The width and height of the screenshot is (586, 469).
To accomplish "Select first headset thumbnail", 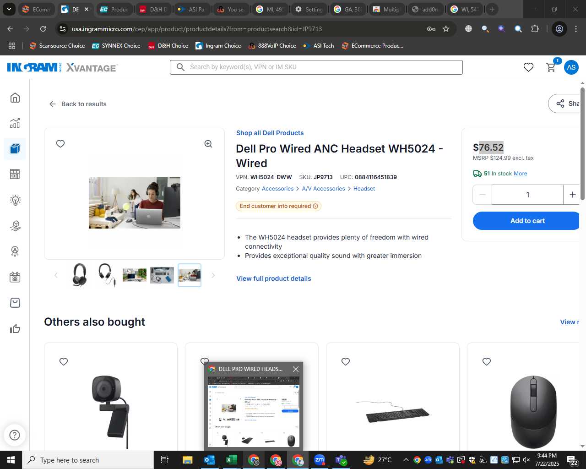I will point(80,275).
